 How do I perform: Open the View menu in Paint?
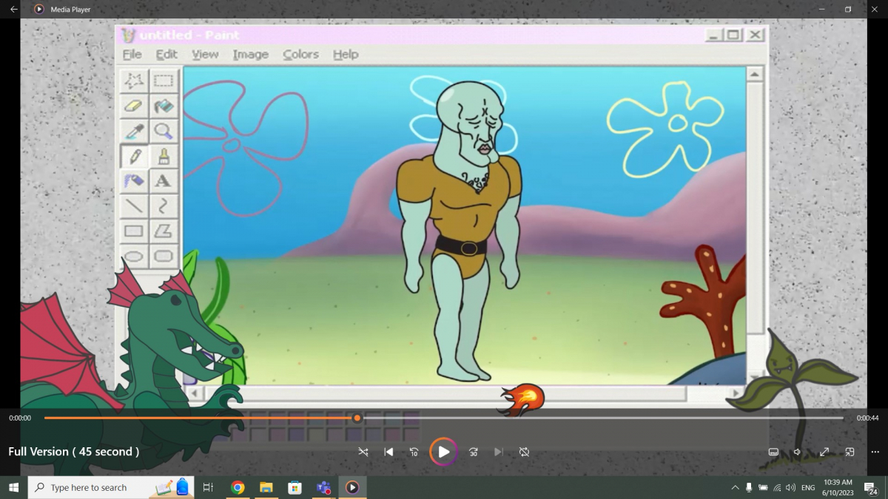tap(205, 54)
